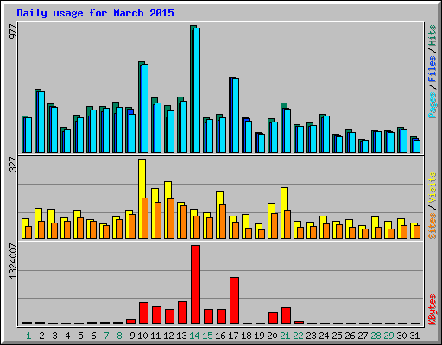Click the day 8 axis label

119,336
